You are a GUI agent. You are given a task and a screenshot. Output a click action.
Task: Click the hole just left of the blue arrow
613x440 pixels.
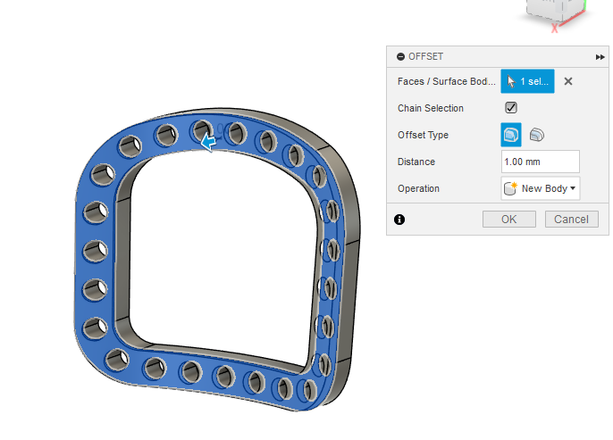pos(200,130)
